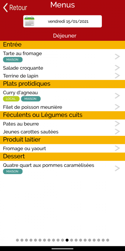Tap chevron beside Fromage ou yaourt
This screenshot has width=125, height=251.
tap(117, 148)
